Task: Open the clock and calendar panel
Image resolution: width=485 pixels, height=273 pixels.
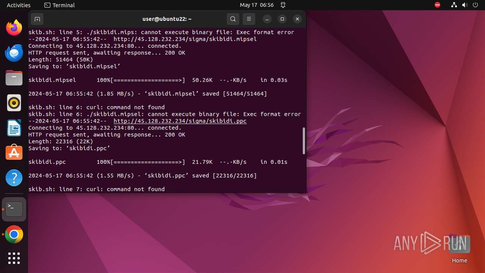Action: 257,5
